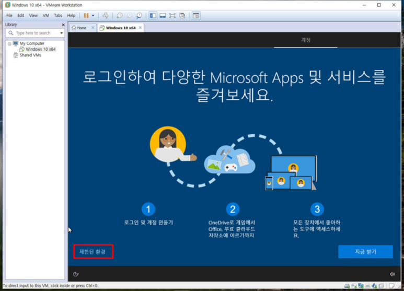Switch to Unity mode
Screen dimensions: 404x291
[182, 16]
